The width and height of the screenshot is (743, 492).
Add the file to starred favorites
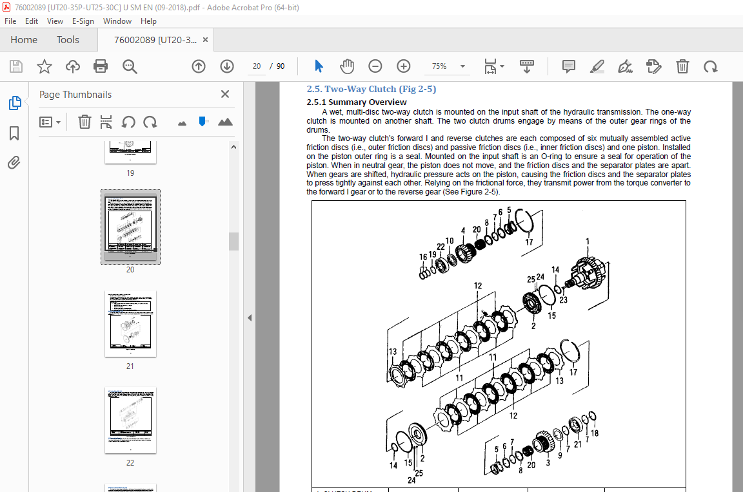pyautogui.click(x=44, y=66)
